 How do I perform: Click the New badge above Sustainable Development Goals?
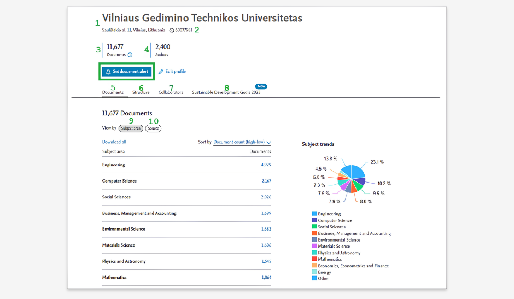(261, 86)
